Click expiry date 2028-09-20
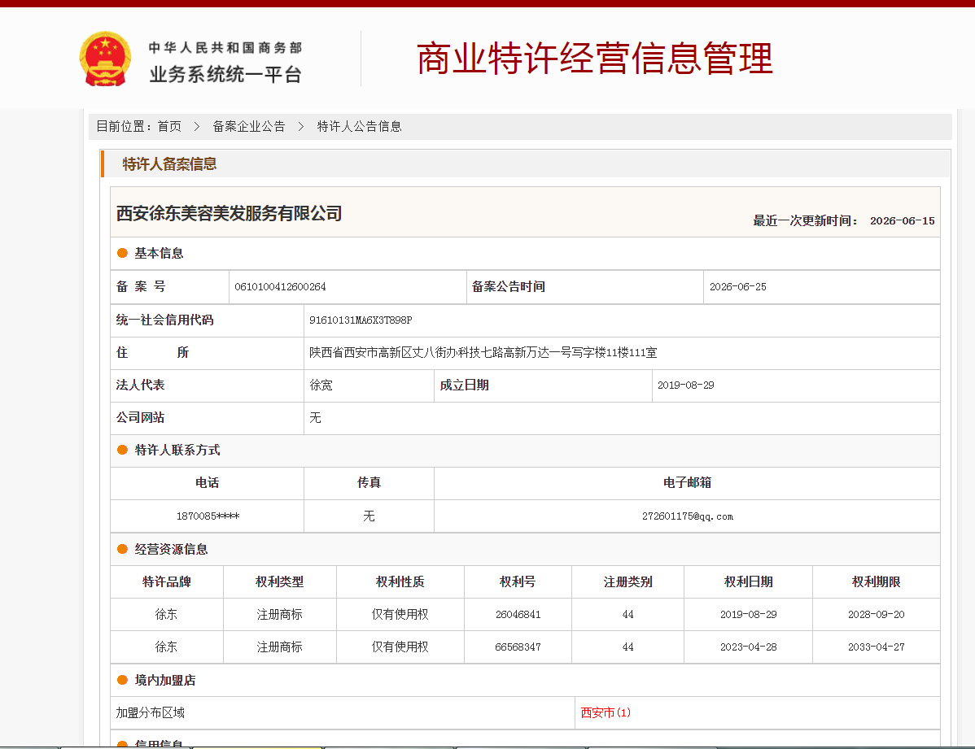The width and height of the screenshot is (975, 749). [x=877, y=614]
